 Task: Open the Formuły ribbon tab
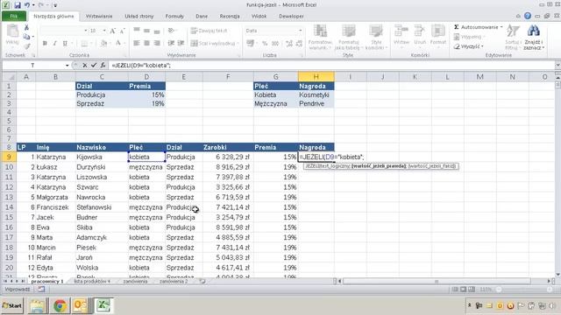click(x=174, y=17)
